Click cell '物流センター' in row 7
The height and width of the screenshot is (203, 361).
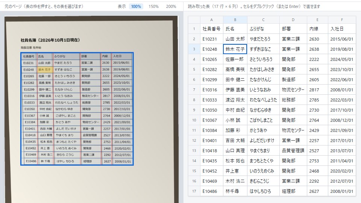(293, 89)
